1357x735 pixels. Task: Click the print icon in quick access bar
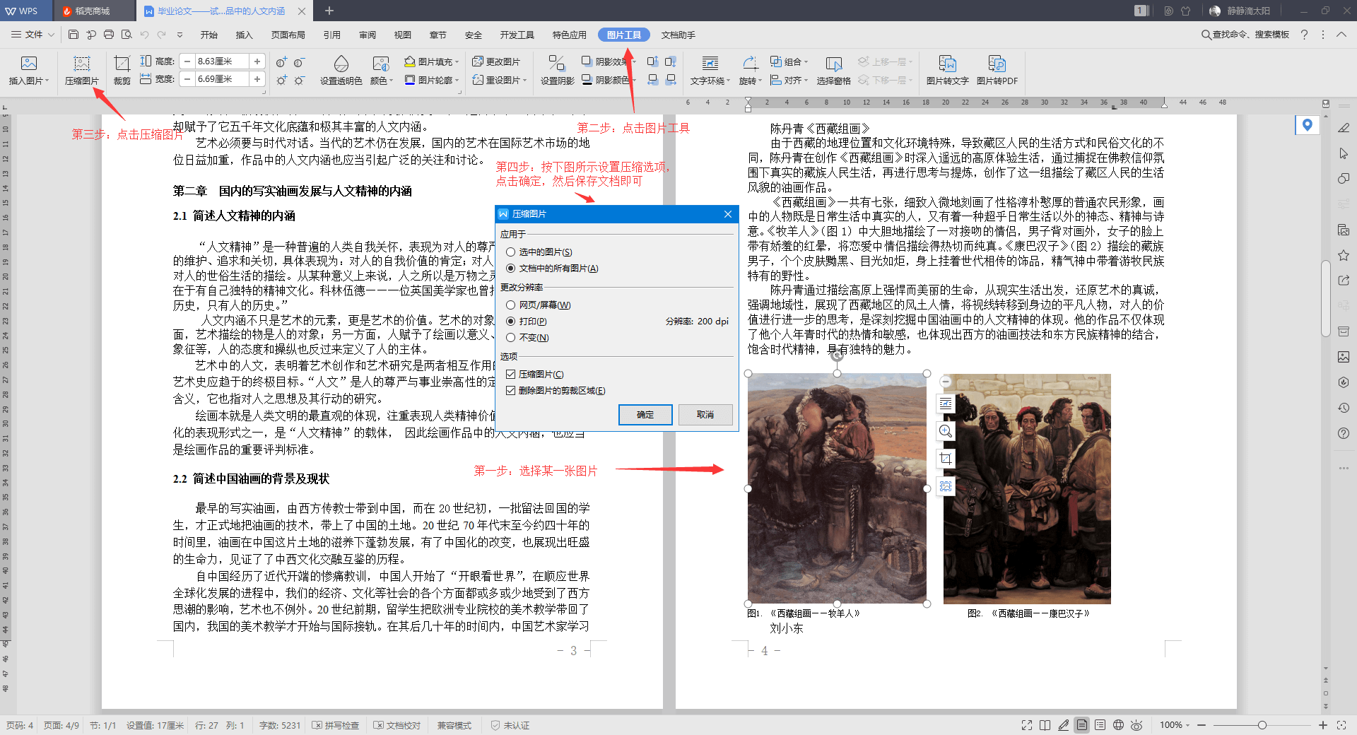tap(109, 34)
